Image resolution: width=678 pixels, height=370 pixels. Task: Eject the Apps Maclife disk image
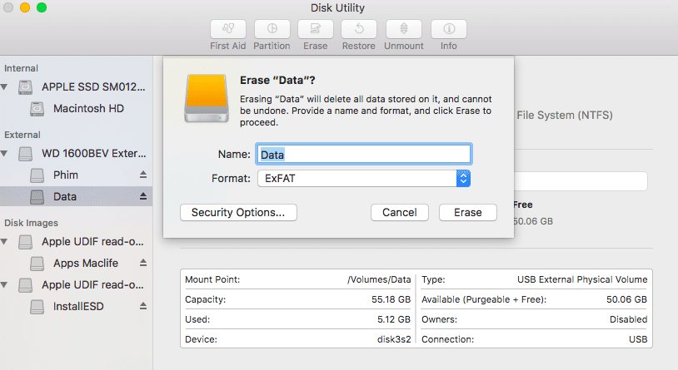pyautogui.click(x=142, y=264)
